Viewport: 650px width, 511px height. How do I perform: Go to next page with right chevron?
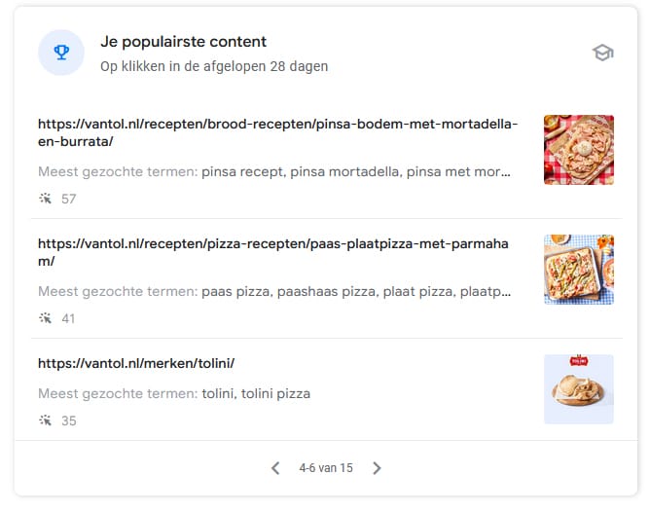(377, 468)
